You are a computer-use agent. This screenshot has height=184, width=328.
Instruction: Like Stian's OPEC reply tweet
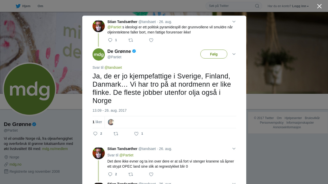[151, 174]
